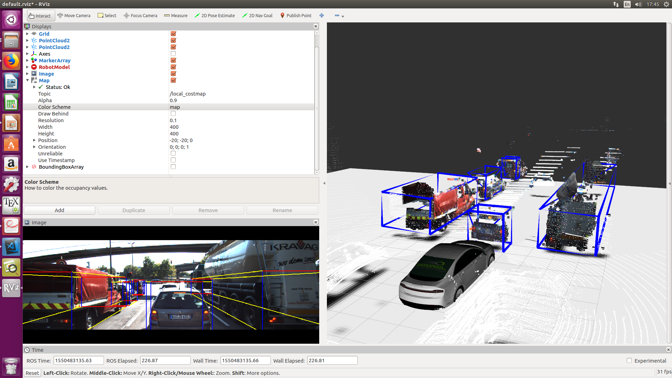This screenshot has height=378, width=672.
Task: Expand the MarkerArray display item
Action: pyautogui.click(x=27, y=61)
